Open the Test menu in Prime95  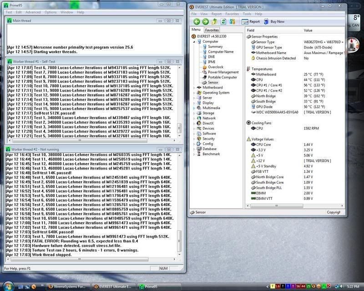pos(9,12)
